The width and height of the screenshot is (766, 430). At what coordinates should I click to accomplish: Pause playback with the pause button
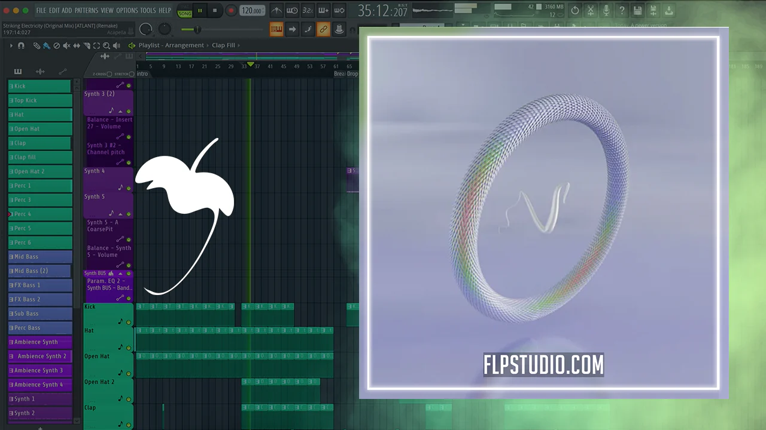tap(200, 11)
